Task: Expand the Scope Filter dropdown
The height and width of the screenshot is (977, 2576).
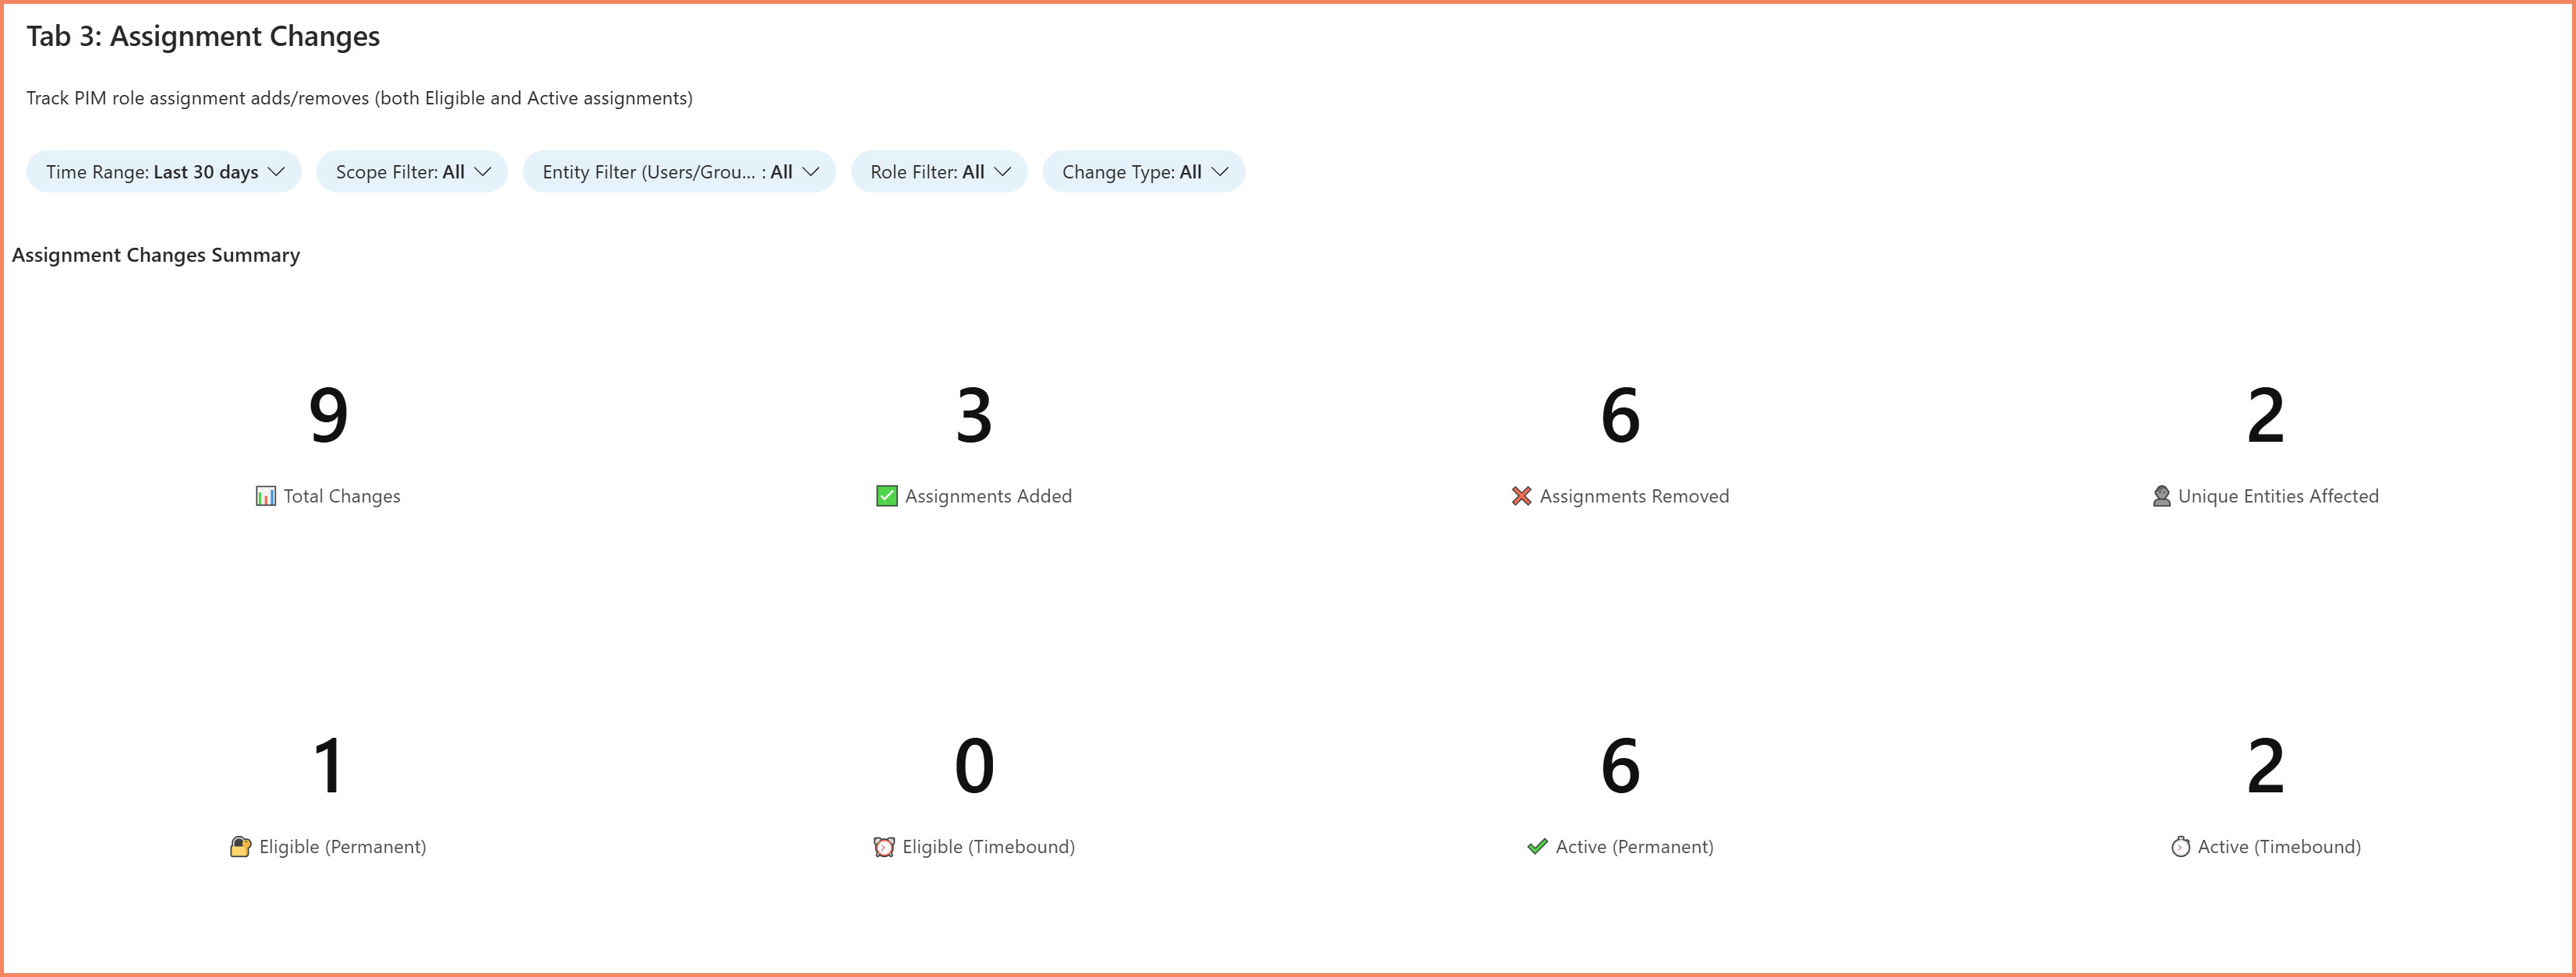Action: [x=411, y=171]
